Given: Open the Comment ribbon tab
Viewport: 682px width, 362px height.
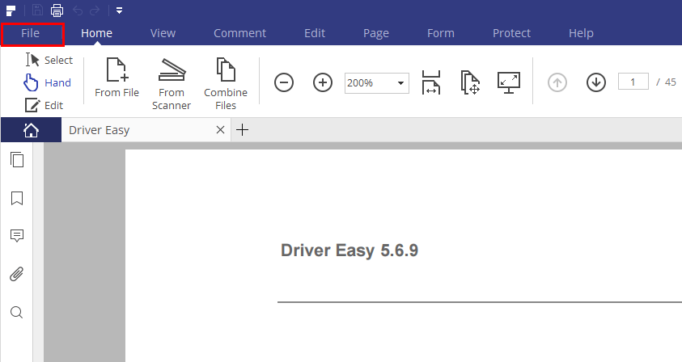Looking at the screenshot, I should (x=239, y=33).
